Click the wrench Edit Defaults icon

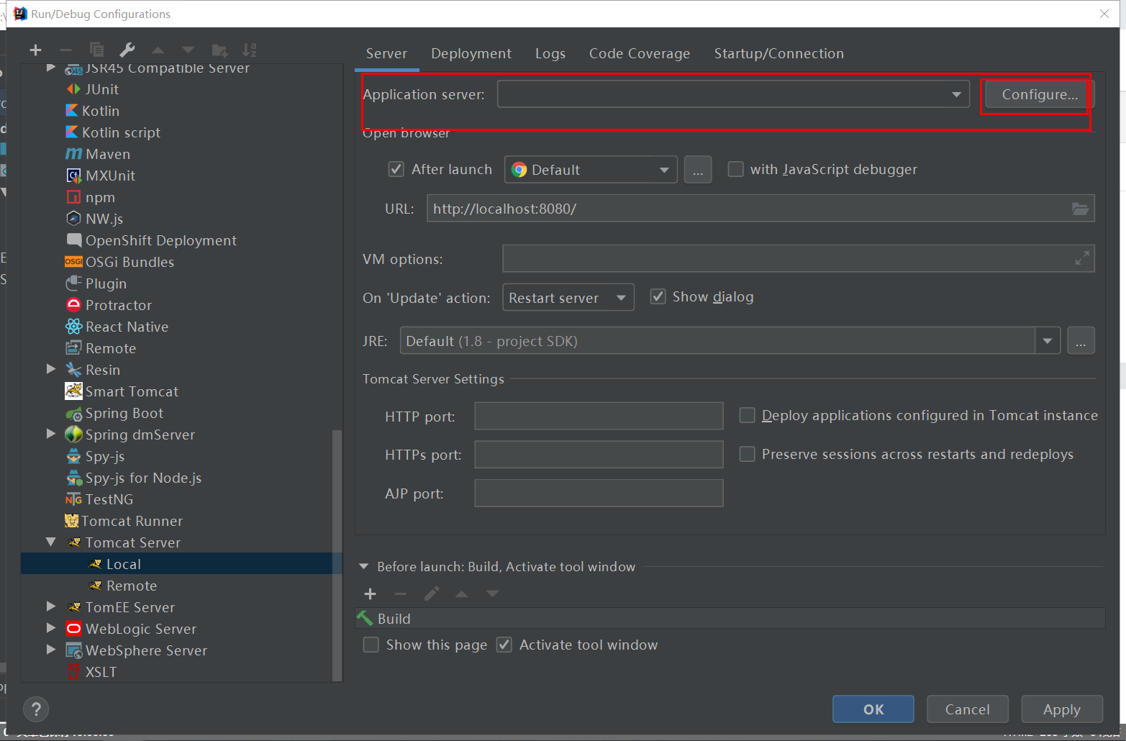tap(127, 50)
